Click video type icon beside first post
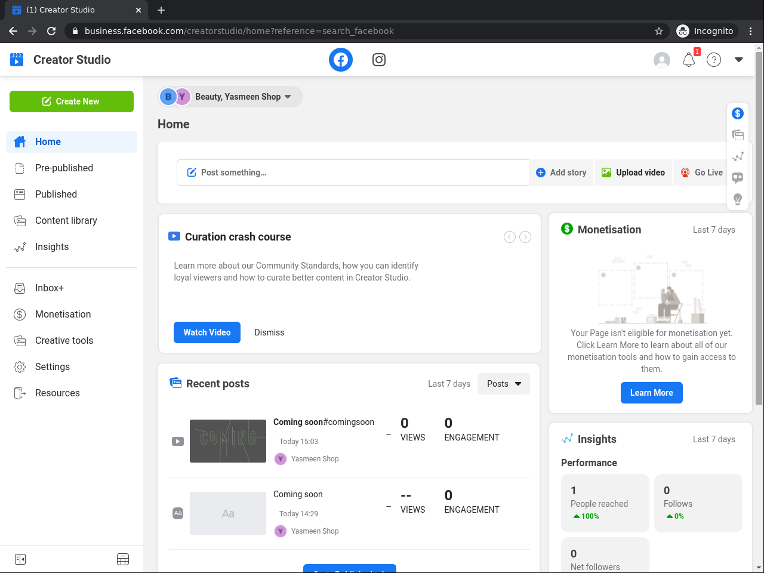 point(178,442)
